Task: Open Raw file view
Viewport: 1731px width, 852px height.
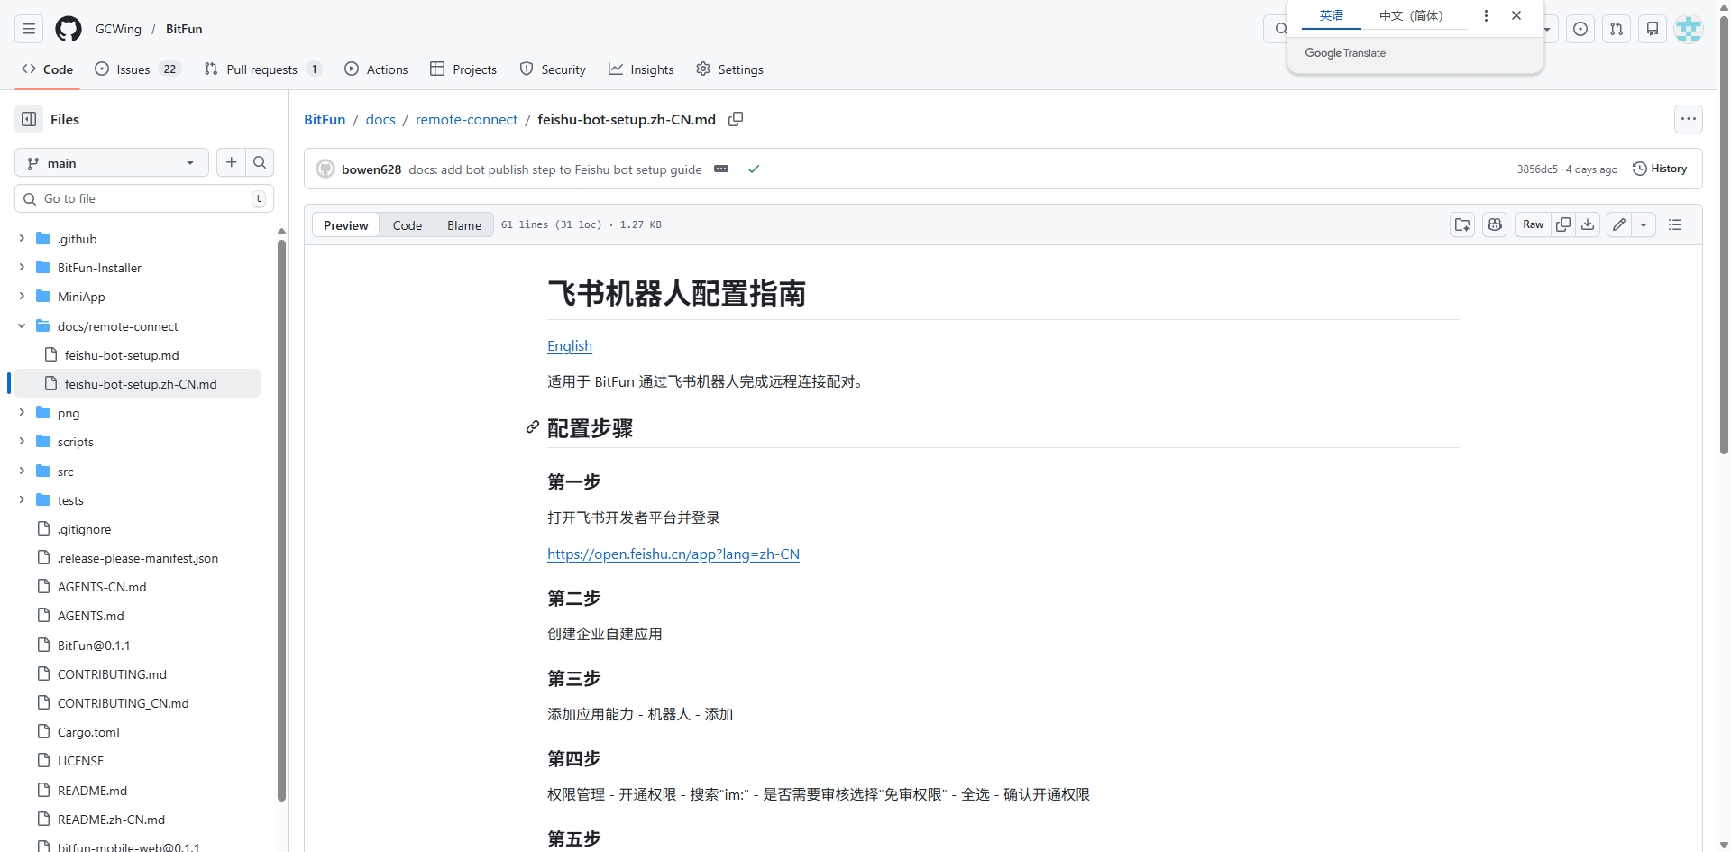Action: [1533, 224]
